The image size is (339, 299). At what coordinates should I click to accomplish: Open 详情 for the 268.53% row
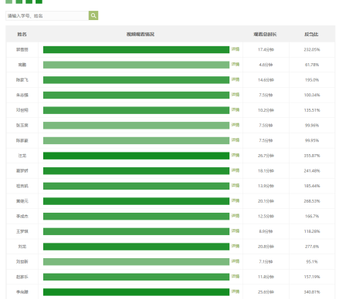pyautogui.click(x=236, y=200)
